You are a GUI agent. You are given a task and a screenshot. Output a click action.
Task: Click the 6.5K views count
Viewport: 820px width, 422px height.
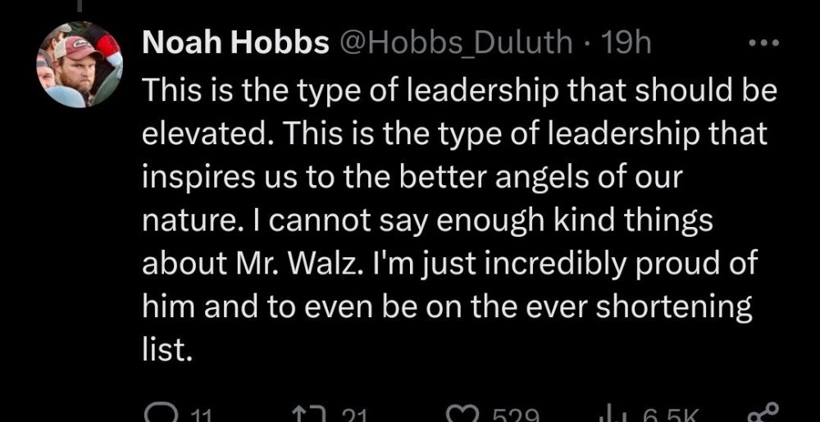pyautogui.click(x=661, y=416)
